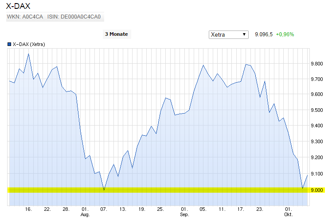Screen dimensions: 328x221
Task: Click the 9.400 y-axis label
Action: pyautogui.click(x=317, y=126)
